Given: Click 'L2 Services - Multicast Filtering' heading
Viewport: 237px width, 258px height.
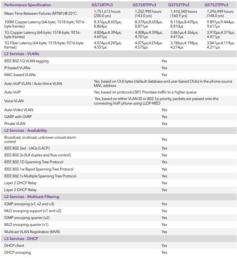Looking at the screenshot, I should pos(32,197).
